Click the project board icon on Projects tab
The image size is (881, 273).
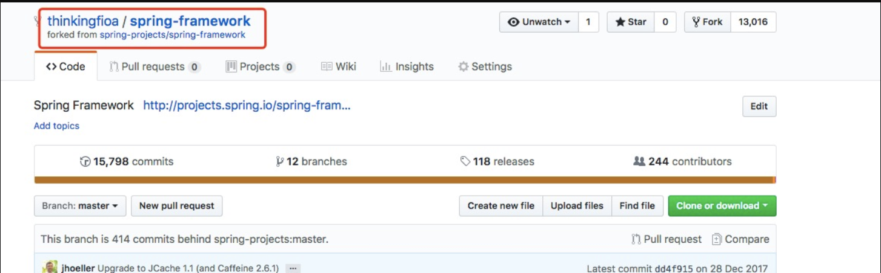coord(231,66)
